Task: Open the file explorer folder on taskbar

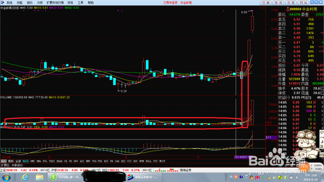Action: 39,177
